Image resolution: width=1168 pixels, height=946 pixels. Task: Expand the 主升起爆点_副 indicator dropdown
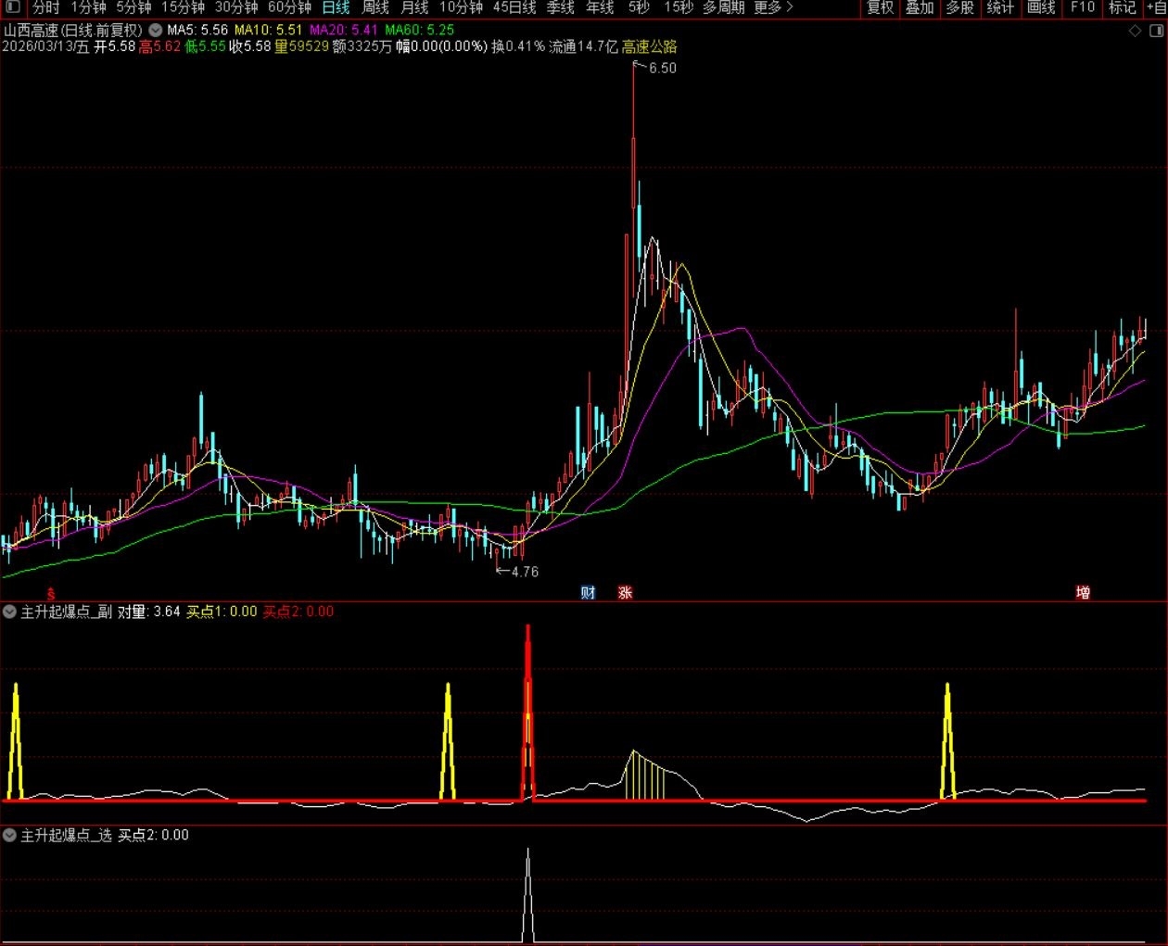pyautogui.click(x=9, y=612)
